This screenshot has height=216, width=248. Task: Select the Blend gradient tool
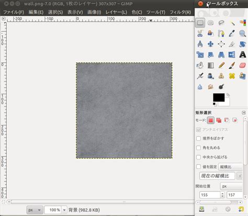click(x=211, y=65)
